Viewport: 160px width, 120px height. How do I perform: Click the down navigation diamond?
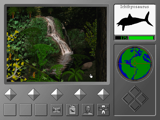(135, 106)
